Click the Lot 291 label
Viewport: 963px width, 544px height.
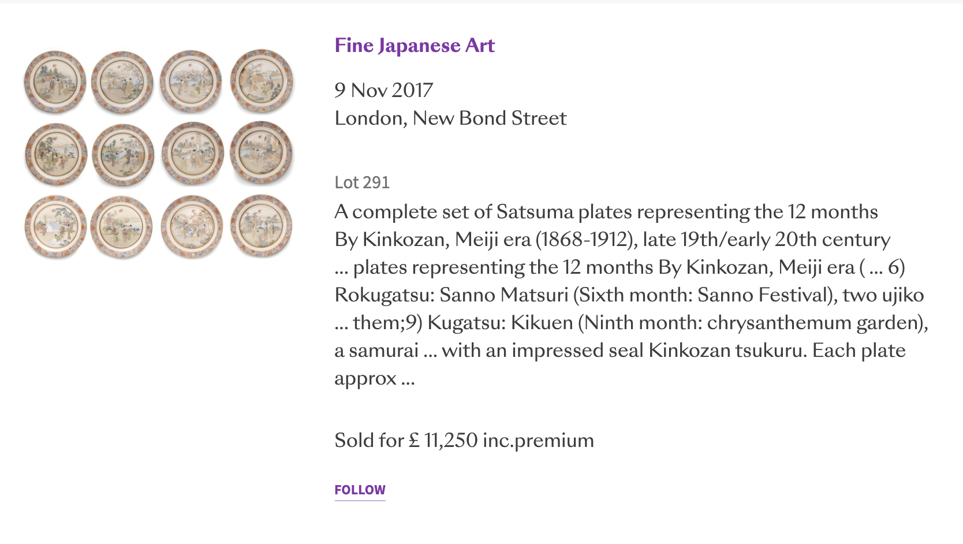point(362,182)
